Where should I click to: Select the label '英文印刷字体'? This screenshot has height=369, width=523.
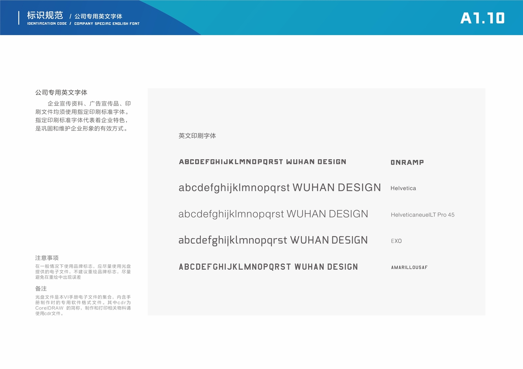click(x=197, y=136)
